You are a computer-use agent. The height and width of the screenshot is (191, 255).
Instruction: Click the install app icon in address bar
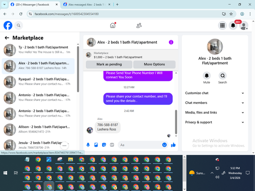224,14
